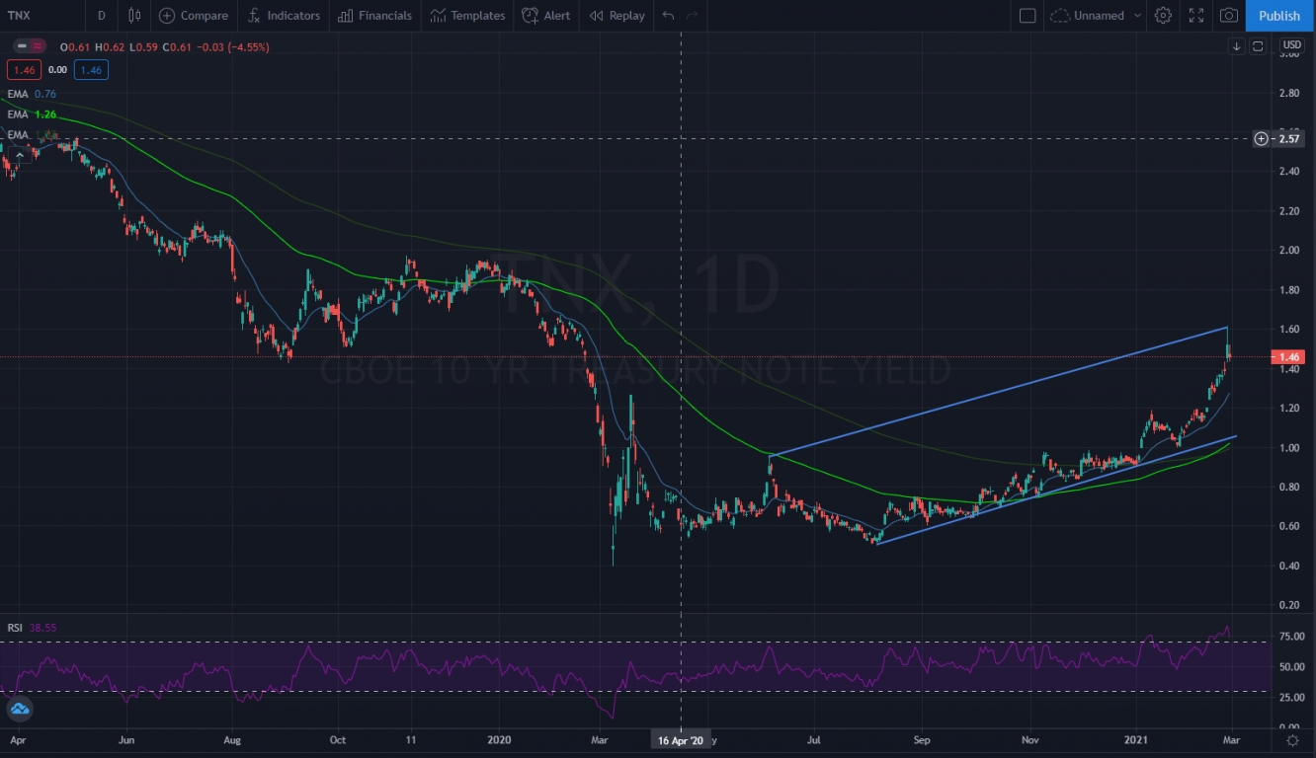
Task: Open the Indicators menu
Action: (x=284, y=16)
